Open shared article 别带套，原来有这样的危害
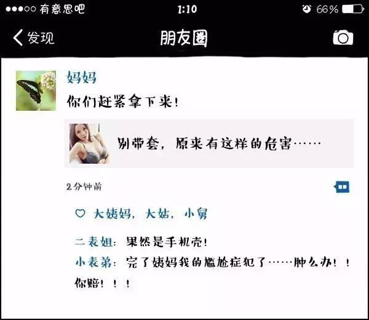 click(x=210, y=143)
